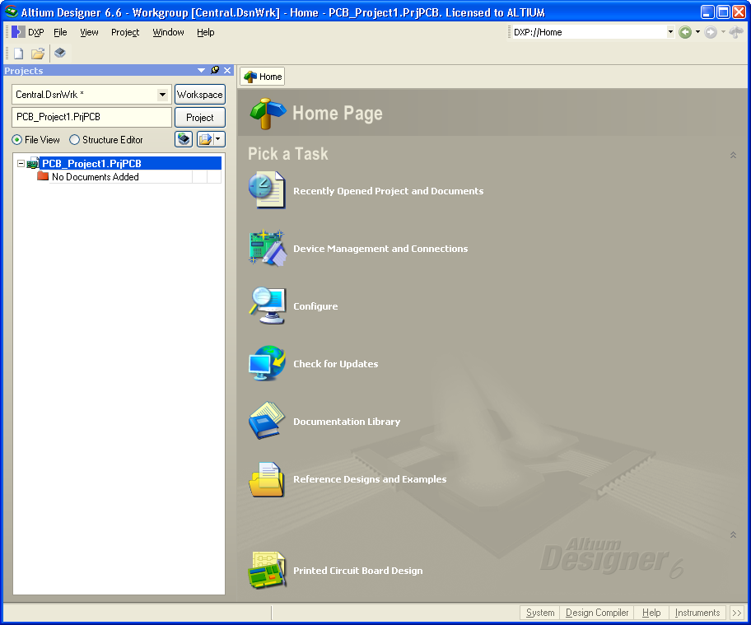The width and height of the screenshot is (751, 625).
Task: Click the Workspace button
Action: (199, 94)
